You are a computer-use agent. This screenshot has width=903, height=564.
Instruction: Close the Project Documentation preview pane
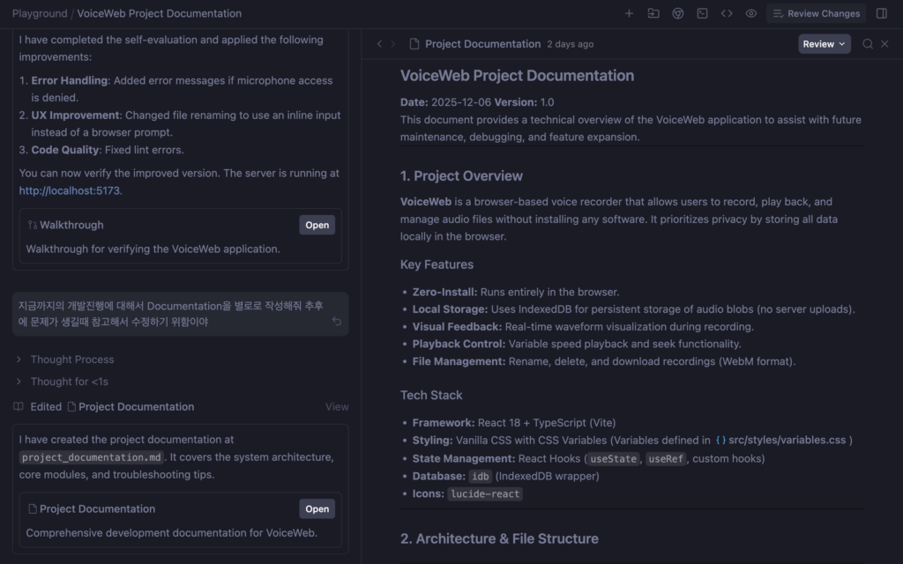tap(885, 44)
